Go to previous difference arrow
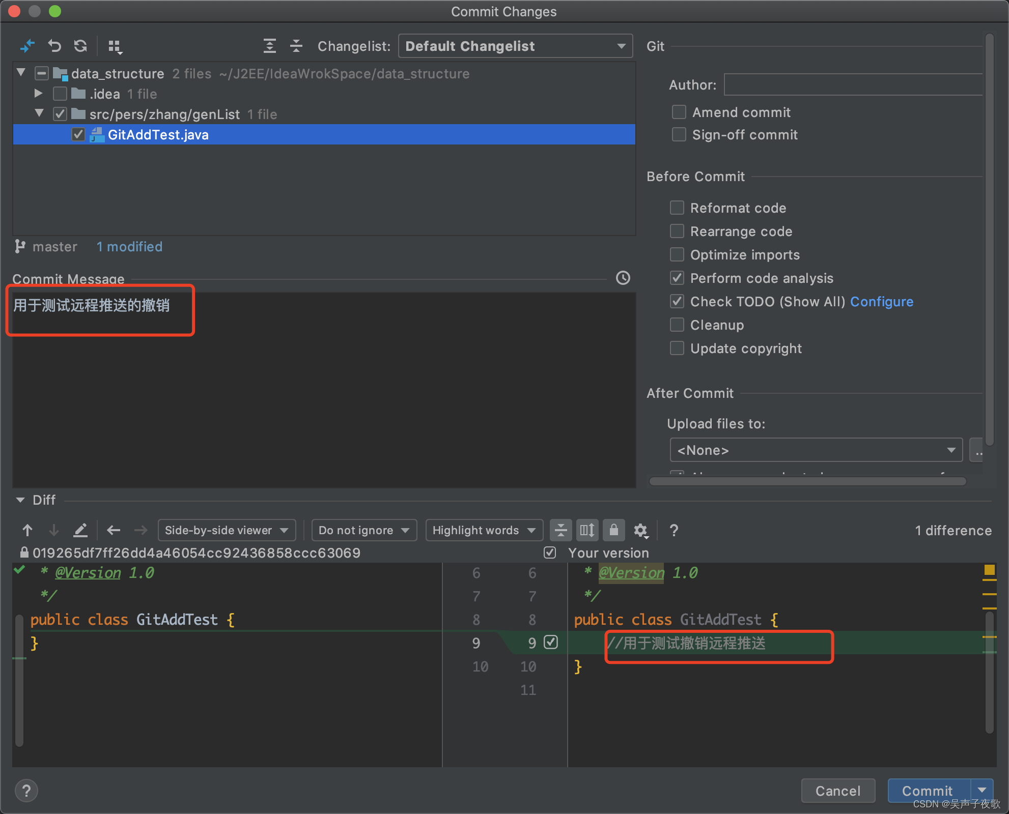Screen dimensions: 1009x814 tap(27, 530)
